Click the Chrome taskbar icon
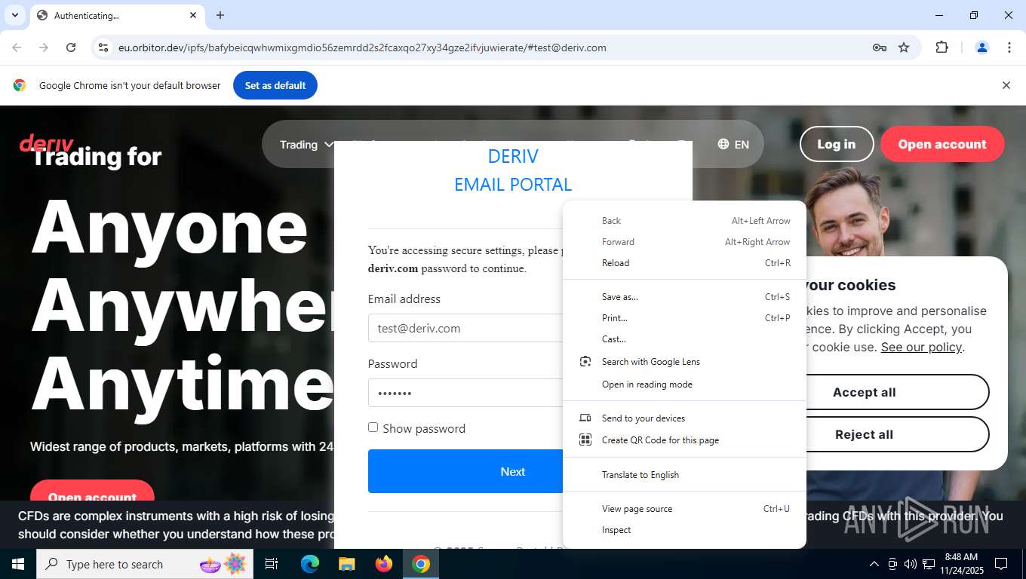Viewport: 1026px width, 579px height. pyautogui.click(x=421, y=564)
